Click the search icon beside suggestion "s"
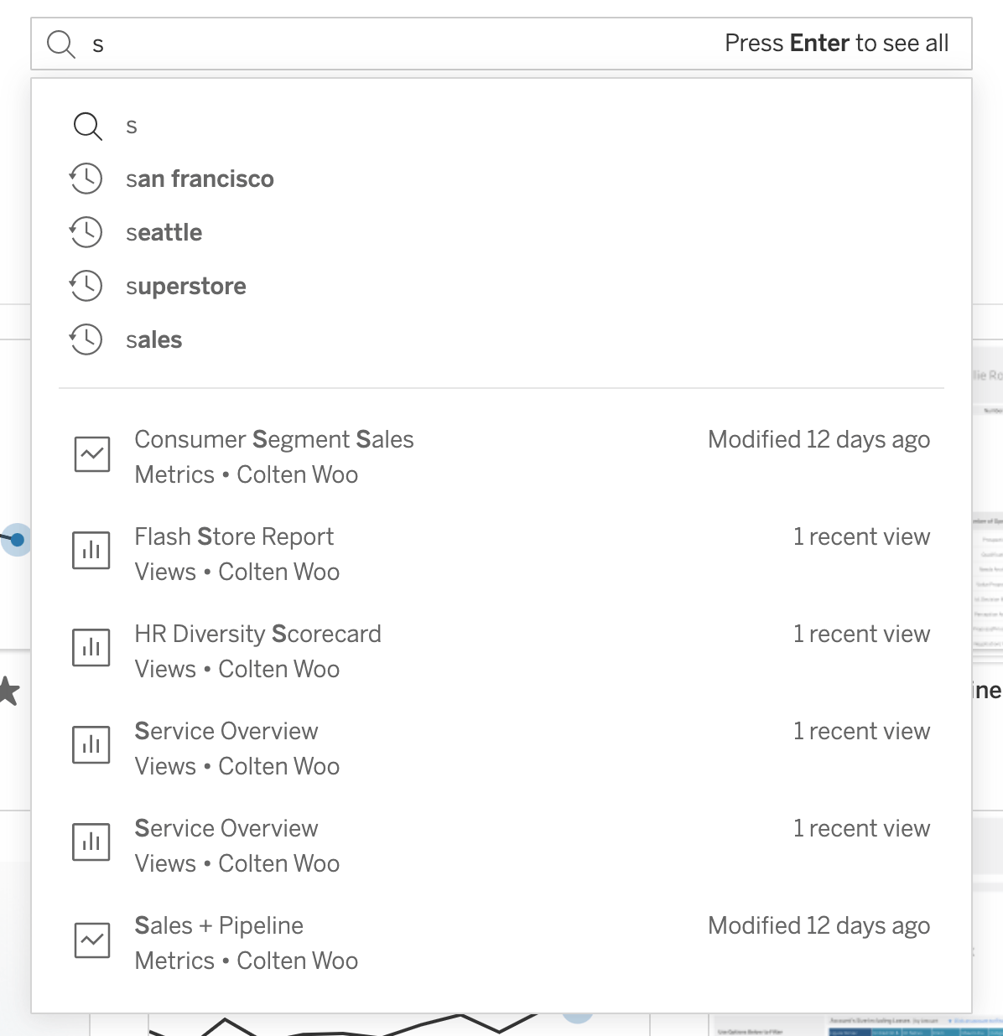1003x1036 pixels. click(x=87, y=126)
